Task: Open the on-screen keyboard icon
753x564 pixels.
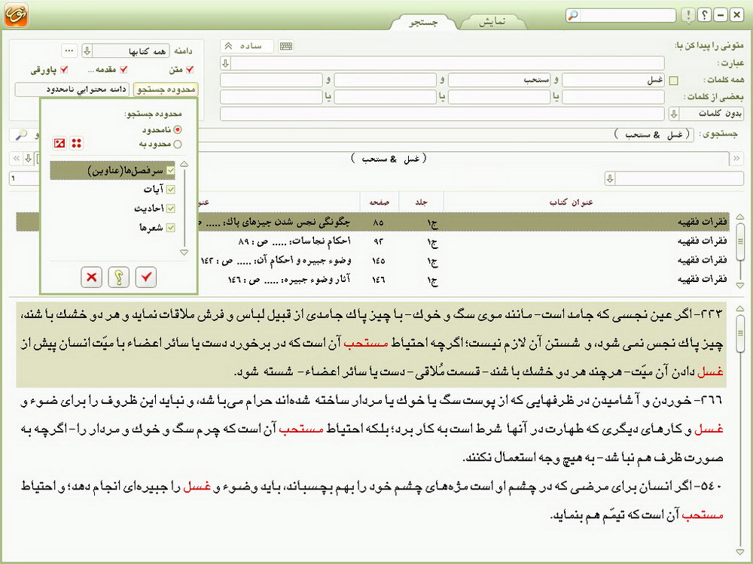Action: tap(286, 46)
